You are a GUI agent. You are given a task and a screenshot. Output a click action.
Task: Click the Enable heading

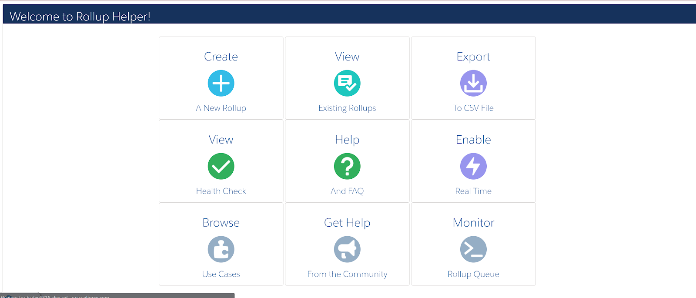pyautogui.click(x=473, y=140)
